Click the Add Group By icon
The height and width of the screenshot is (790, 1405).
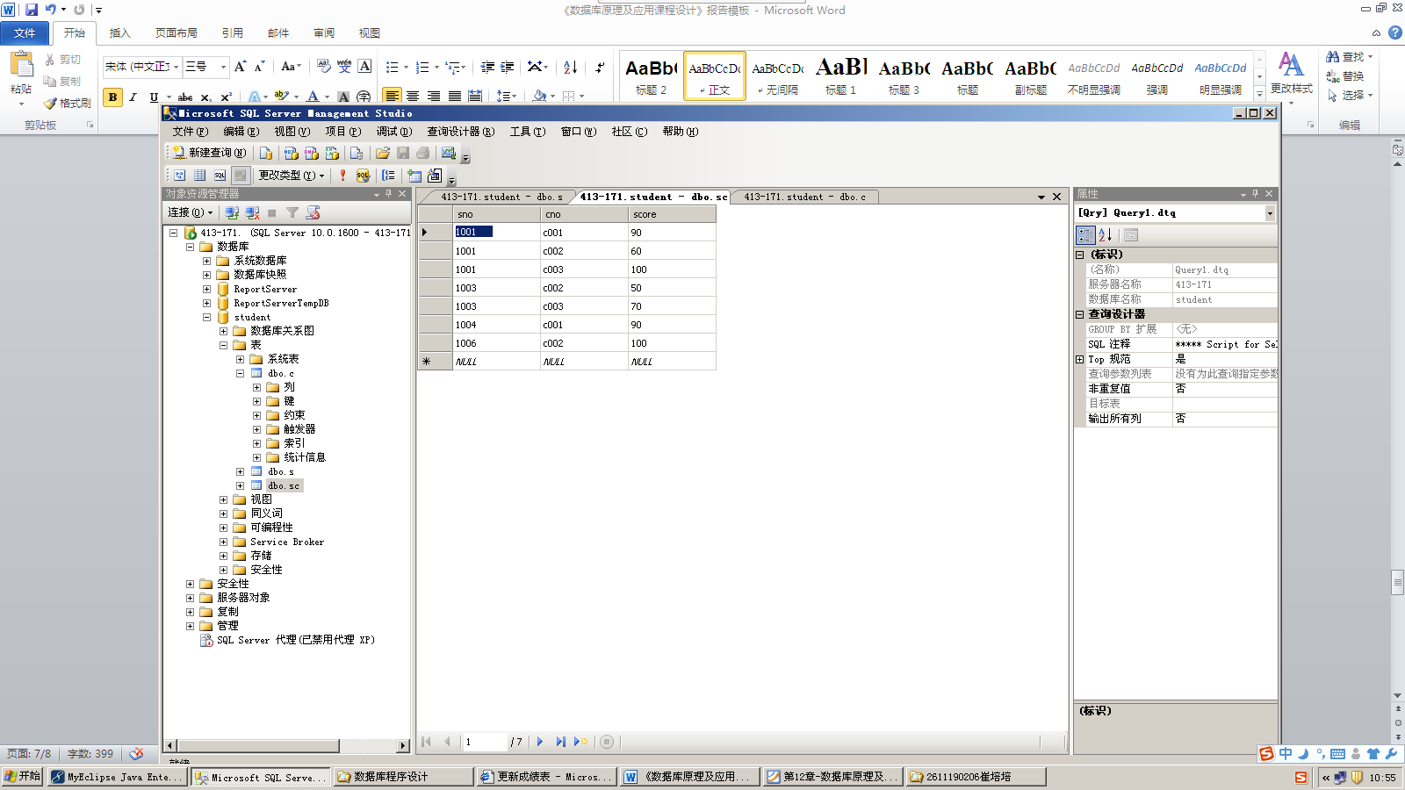click(388, 176)
